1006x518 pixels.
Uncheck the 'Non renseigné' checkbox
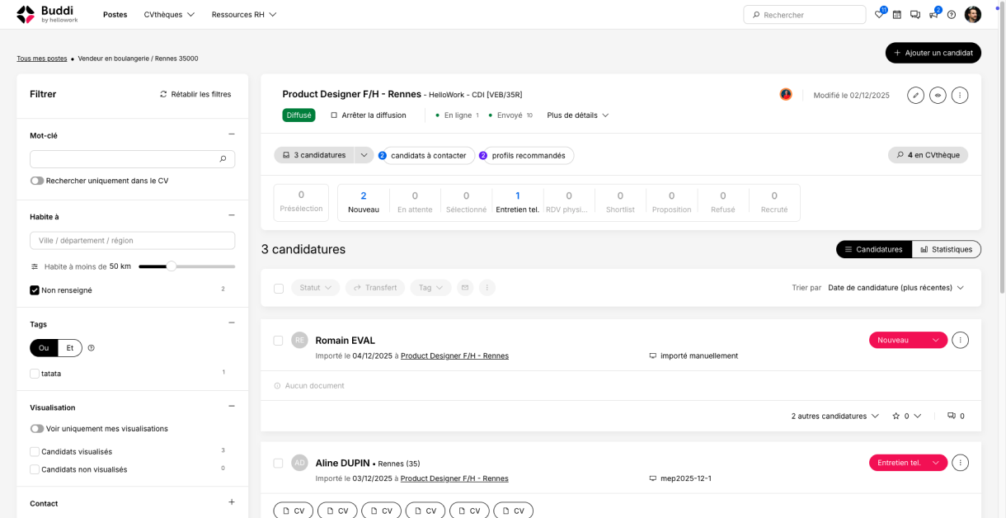(35, 290)
